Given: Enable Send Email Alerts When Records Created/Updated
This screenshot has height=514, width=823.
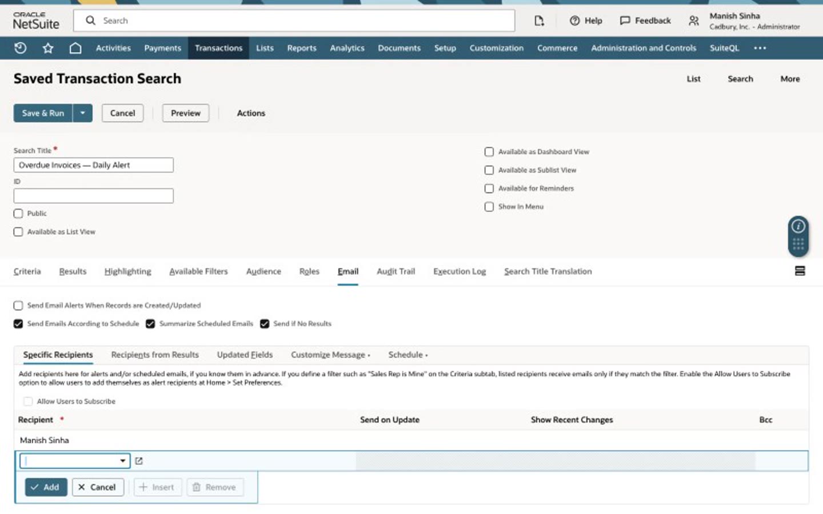Looking at the screenshot, I should [18, 305].
